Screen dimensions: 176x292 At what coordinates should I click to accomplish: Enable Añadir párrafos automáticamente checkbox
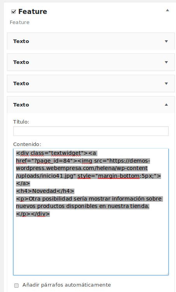tap(16, 285)
